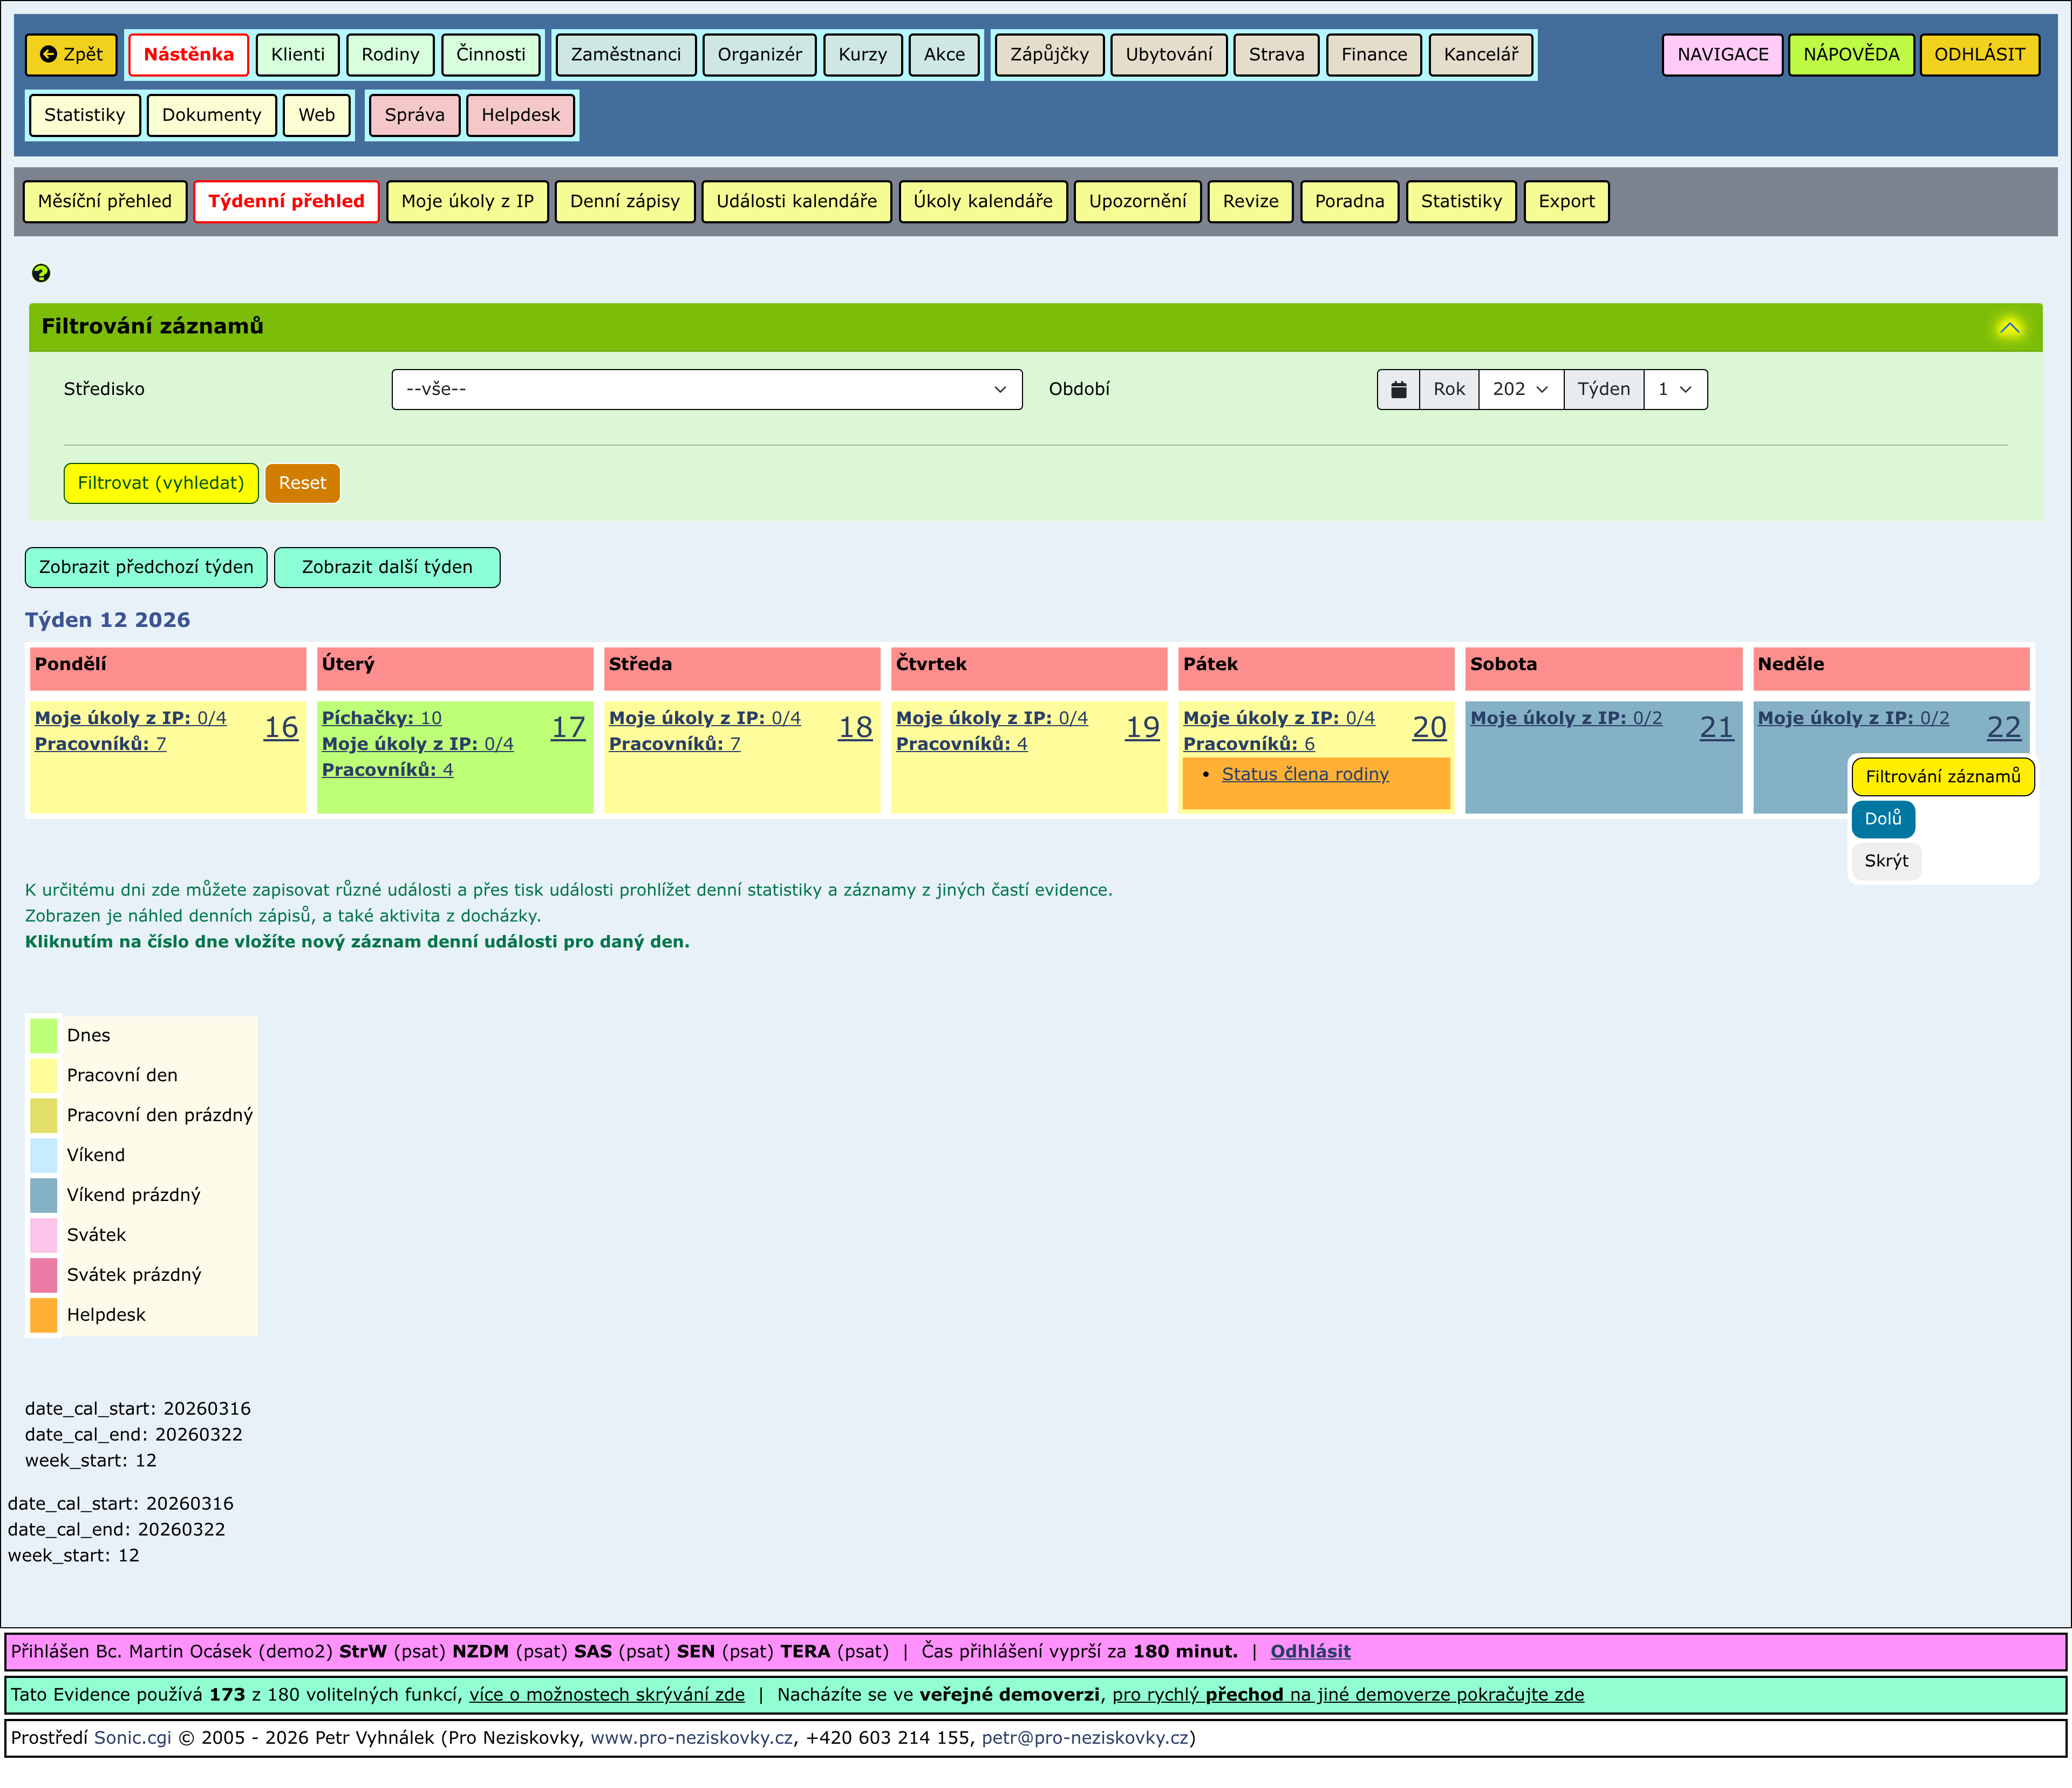Open the Klienti menu item
This screenshot has width=2072, height=1788.
(x=297, y=54)
